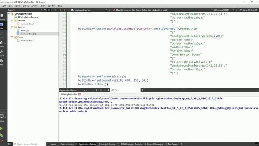259x146 pixels.
Task: Open output pane list more button
Action: pyautogui.click(x=182, y=144)
